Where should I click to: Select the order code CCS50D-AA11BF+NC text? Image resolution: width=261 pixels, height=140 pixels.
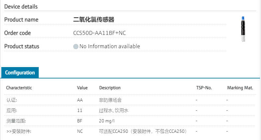pyautogui.click(x=100, y=33)
